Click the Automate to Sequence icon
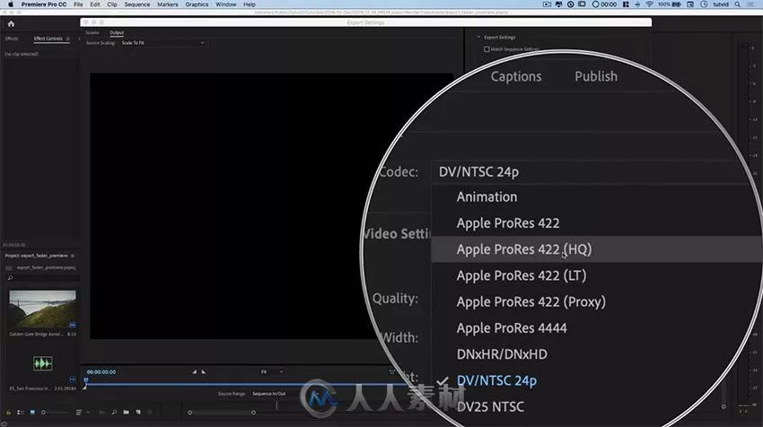This screenshot has height=427, width=763. (102, 413)
